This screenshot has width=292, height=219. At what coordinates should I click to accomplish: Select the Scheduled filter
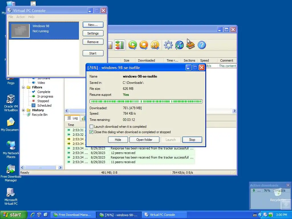pyautogui.click(x=44, y=106)
